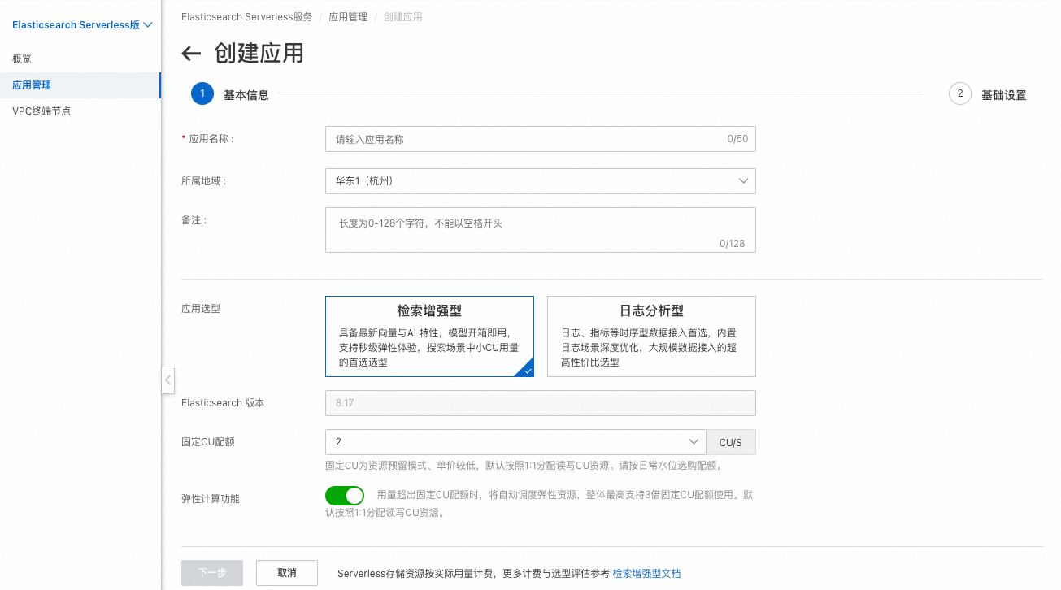
Task: Click the 下一步 button
Action: (212, 573)
